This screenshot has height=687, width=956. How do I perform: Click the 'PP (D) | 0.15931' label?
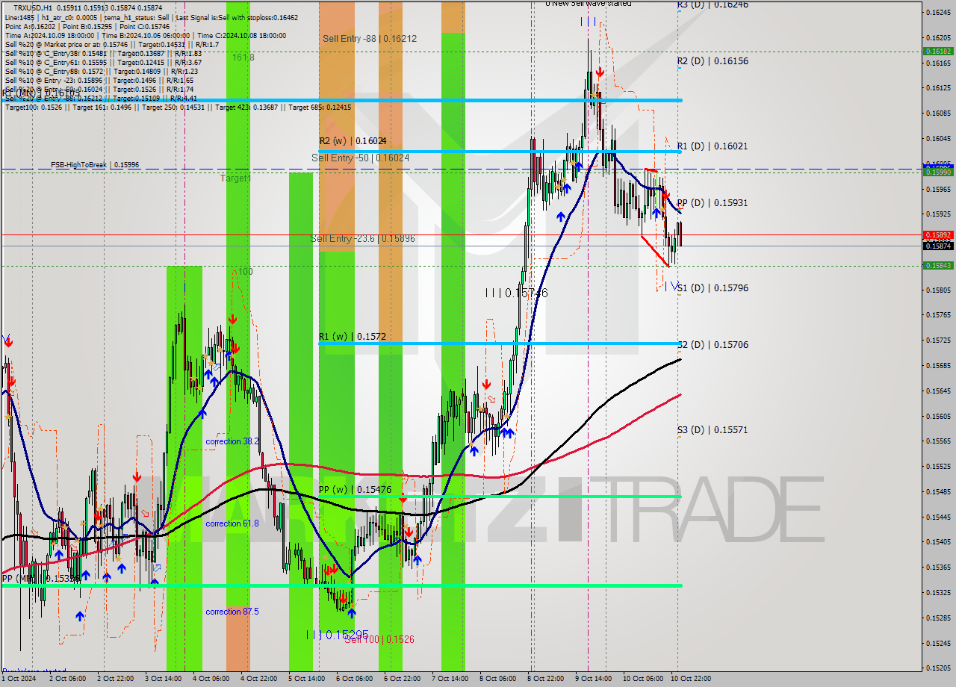point(713,202)
